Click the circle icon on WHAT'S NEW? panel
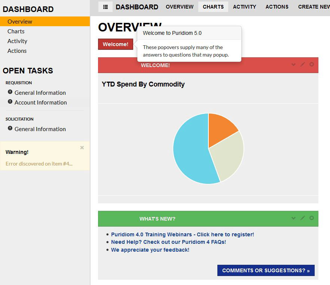330x285 pixels. point(311,218)
